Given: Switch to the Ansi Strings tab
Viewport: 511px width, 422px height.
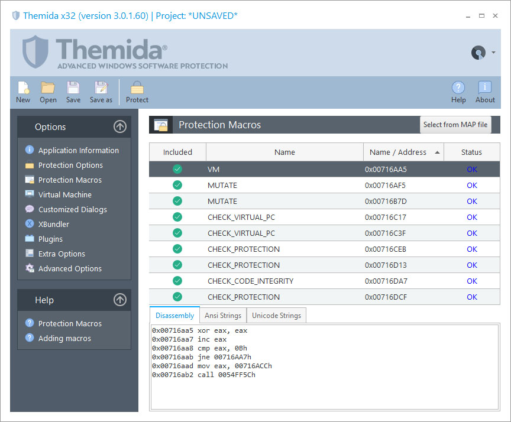Looking at the screenshot, I should coord(223,315).
